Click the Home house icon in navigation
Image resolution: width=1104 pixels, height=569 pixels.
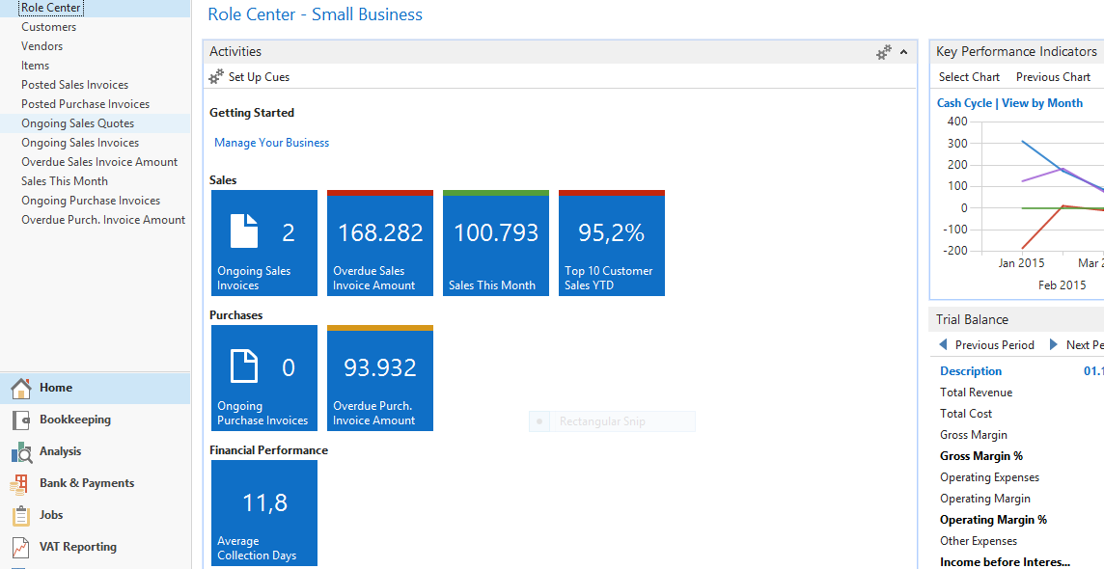pos(21,388)
